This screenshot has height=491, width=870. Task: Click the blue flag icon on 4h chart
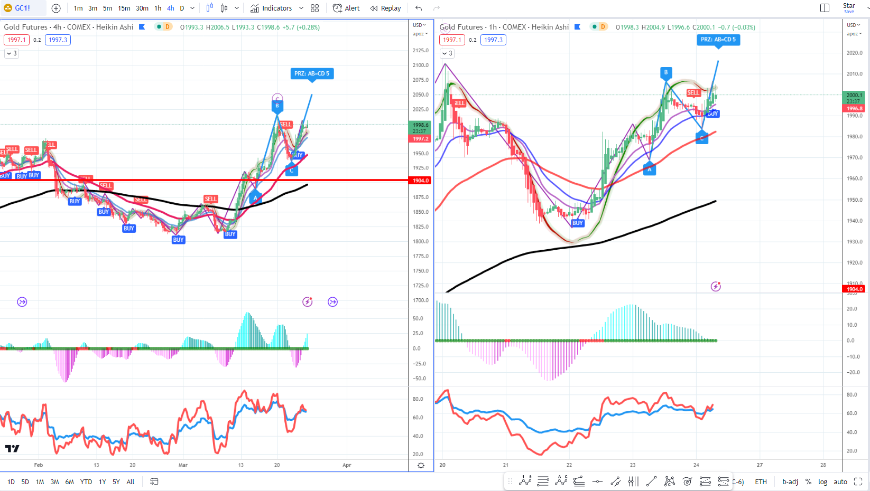click(x=142, y=27)
